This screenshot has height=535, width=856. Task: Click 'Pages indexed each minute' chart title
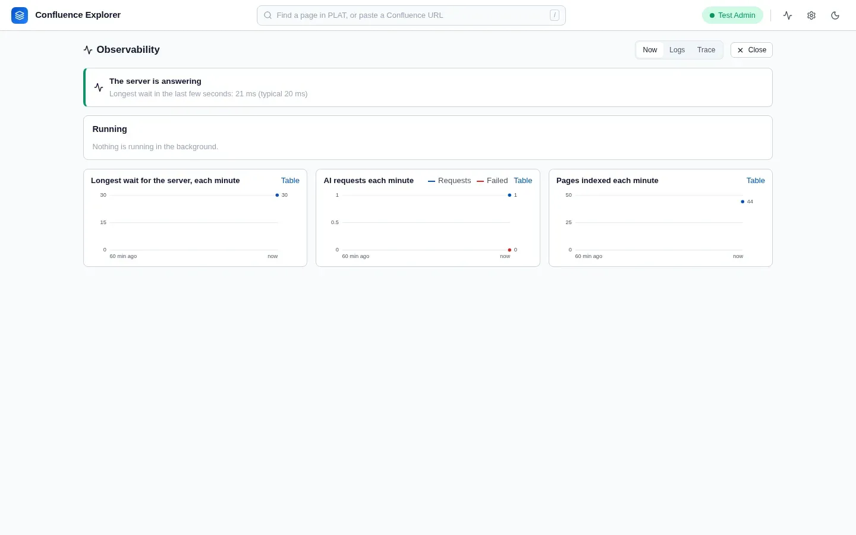pos(608,181)
